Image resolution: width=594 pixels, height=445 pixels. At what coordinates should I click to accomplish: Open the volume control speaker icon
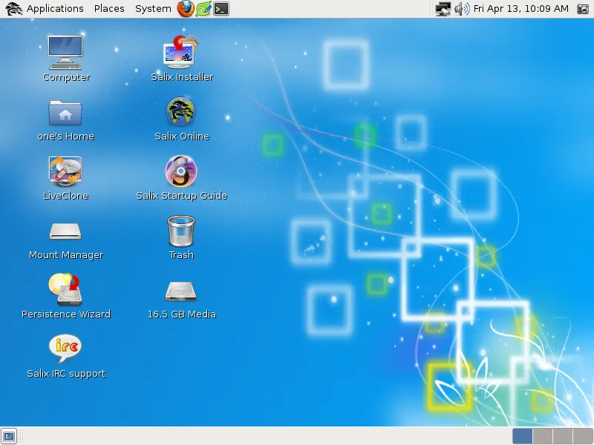point(462,9)
